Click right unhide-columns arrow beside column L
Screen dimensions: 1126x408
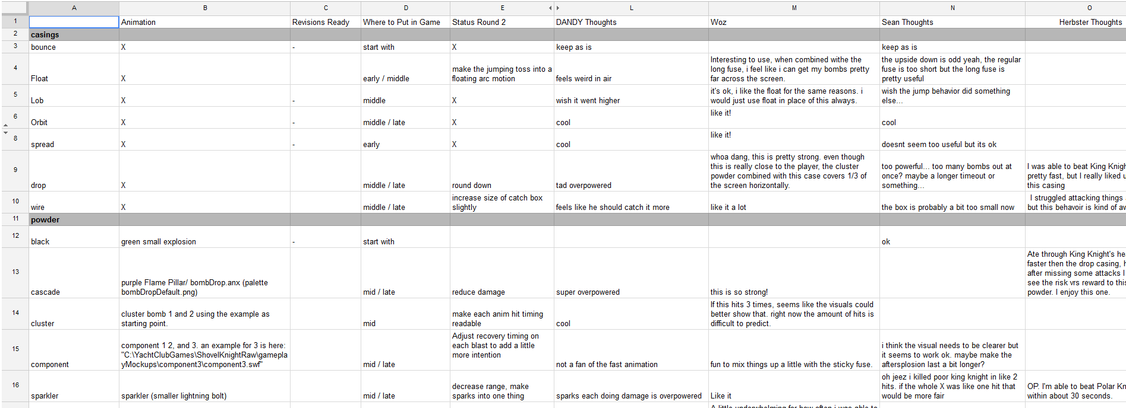coord(558,8)
